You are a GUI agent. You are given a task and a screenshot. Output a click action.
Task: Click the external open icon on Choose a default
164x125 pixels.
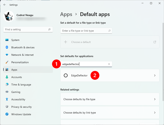click(155, 42)
